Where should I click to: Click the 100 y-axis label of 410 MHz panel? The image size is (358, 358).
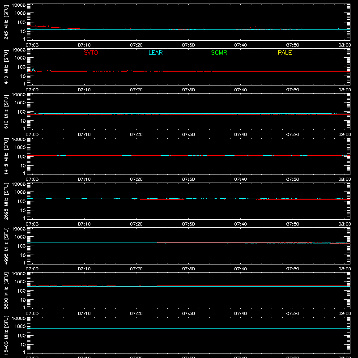21,67
